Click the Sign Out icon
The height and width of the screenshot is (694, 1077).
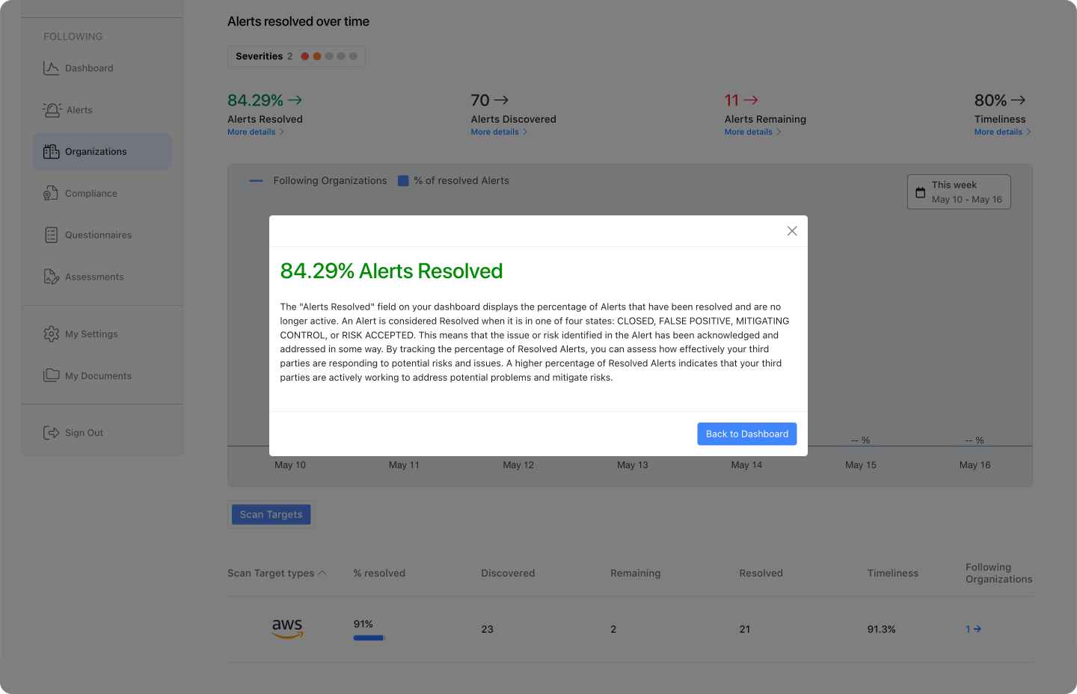click(51, 433)
